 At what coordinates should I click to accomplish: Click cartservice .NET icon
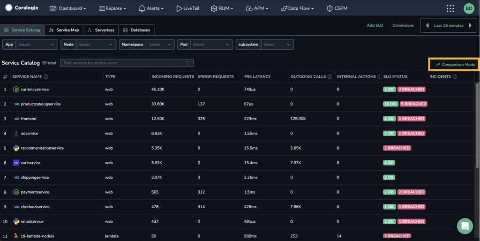[16, 163]
